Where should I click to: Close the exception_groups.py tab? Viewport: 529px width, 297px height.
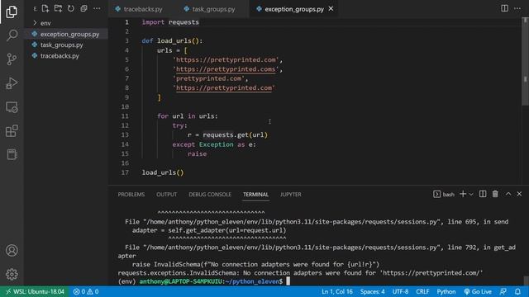pos(331,9)
